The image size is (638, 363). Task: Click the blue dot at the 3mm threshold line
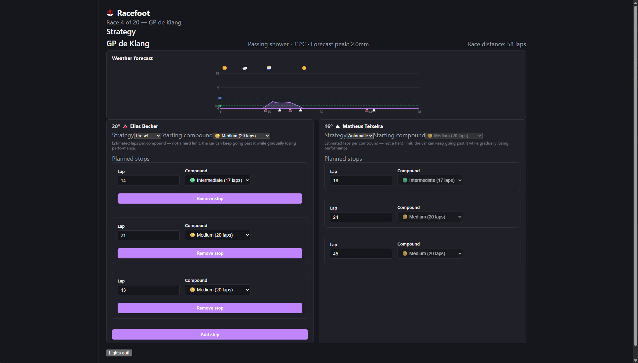coord(220,98)
